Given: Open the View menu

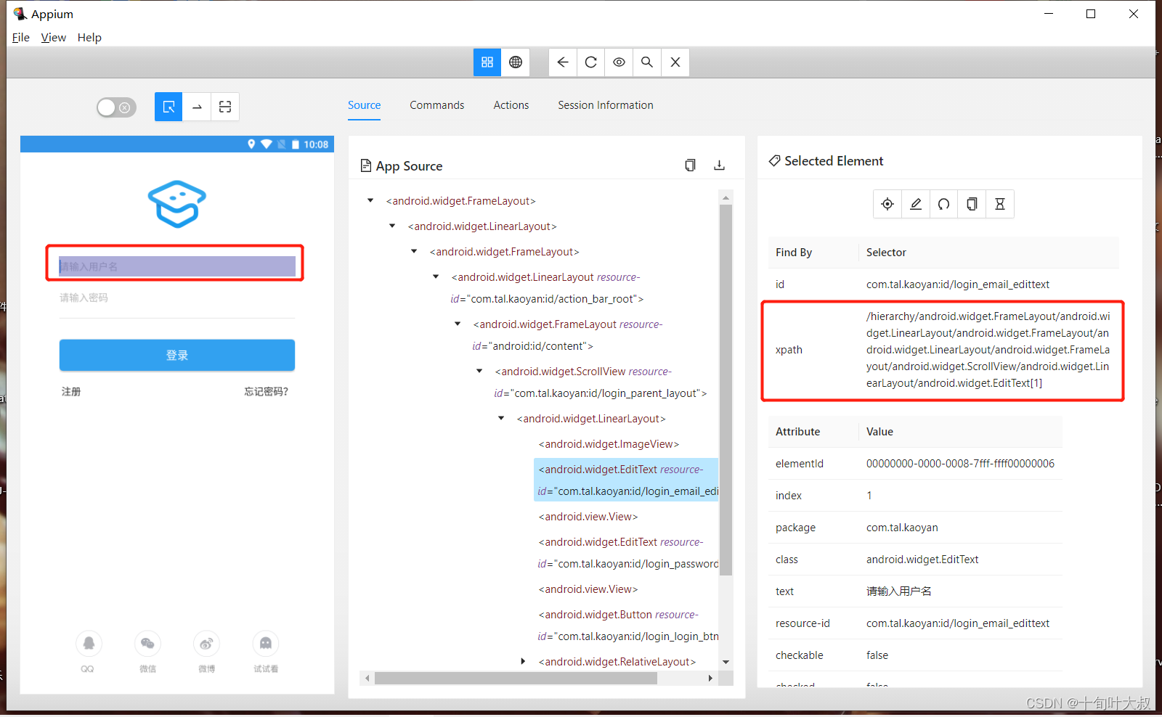Looking at the screenshot, I should tap(53, 38).
